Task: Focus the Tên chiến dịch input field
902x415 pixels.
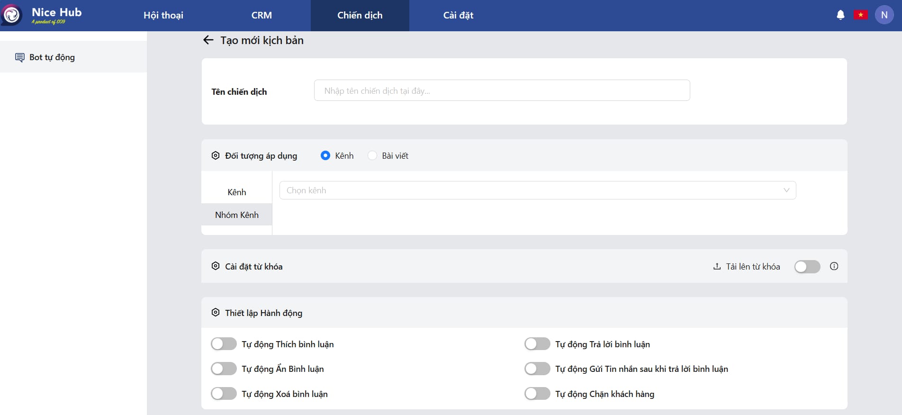Action: tap(502, 90)
